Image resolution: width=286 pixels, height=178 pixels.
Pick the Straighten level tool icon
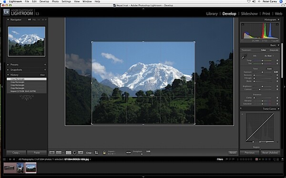click(128, 152)
